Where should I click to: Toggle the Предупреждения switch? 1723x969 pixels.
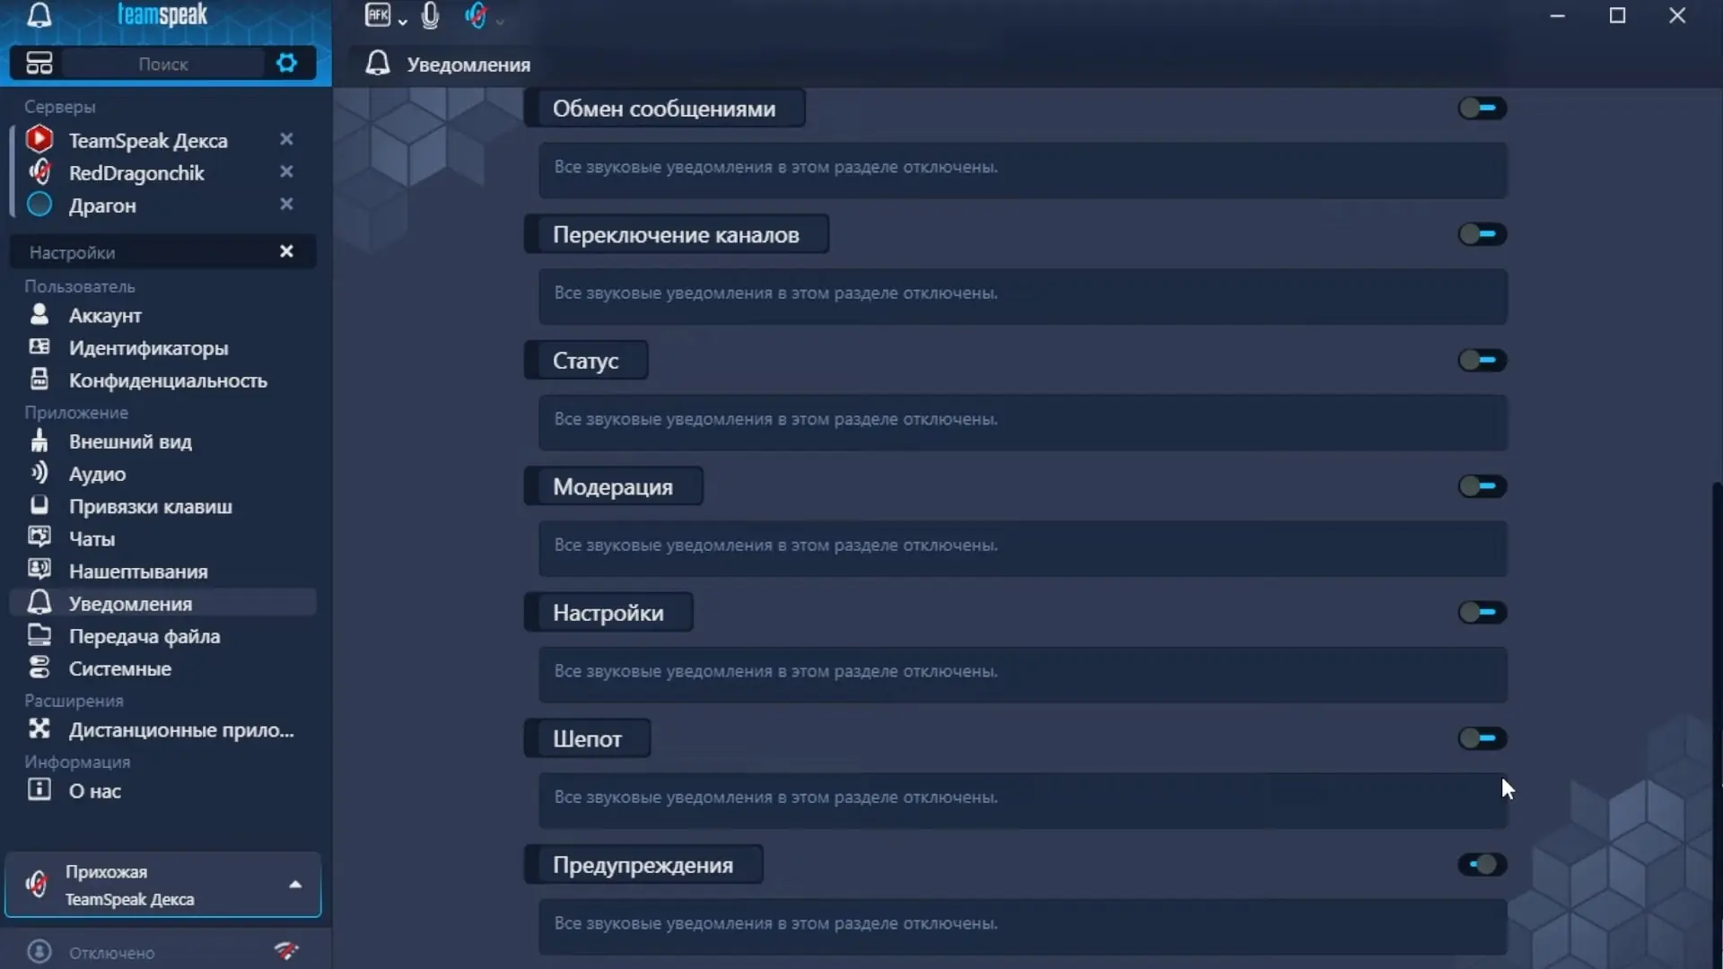point(1482,865)
